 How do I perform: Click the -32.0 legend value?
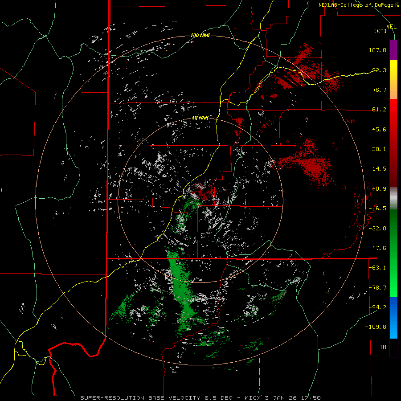click(x=377, y=229)
